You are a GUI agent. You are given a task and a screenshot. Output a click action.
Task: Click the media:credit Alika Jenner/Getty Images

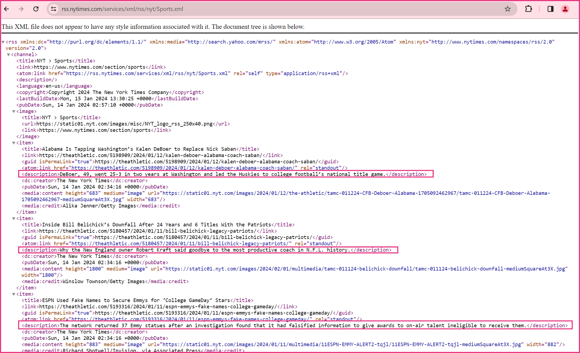coord(101,206)
